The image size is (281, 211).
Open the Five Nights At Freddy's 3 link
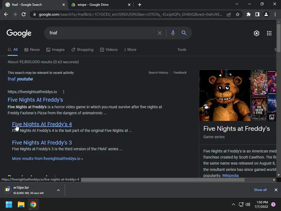click(42, 143)
